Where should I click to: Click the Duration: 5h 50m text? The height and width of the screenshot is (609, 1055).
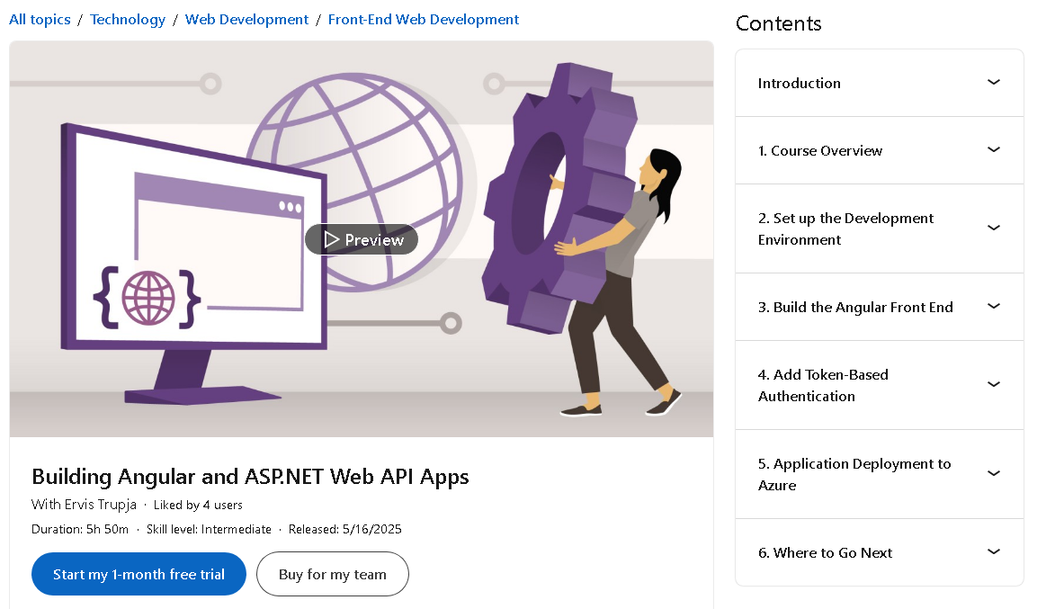[80, 529]
